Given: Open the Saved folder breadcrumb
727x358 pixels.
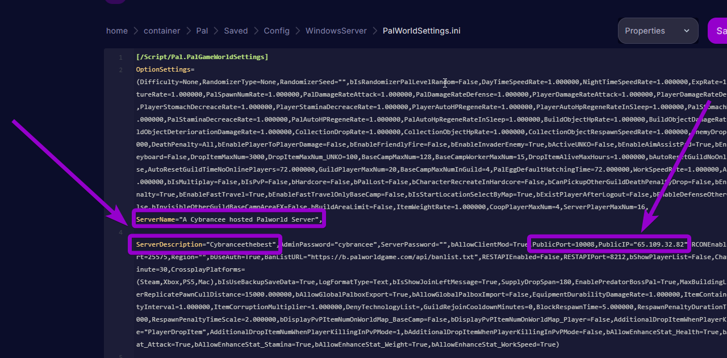Looking at the screenshot, I should click(236, 31).
